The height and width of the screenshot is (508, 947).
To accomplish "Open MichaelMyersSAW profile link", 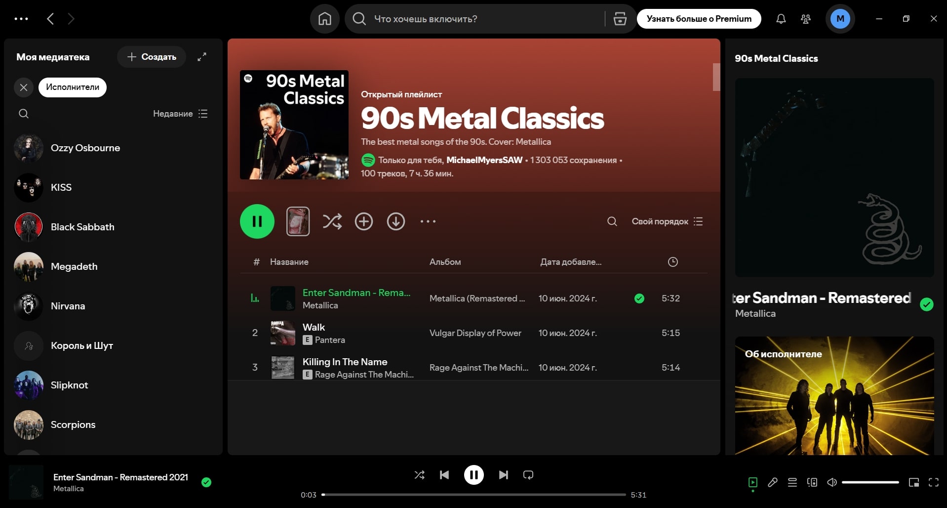I will tap(484, 160).
